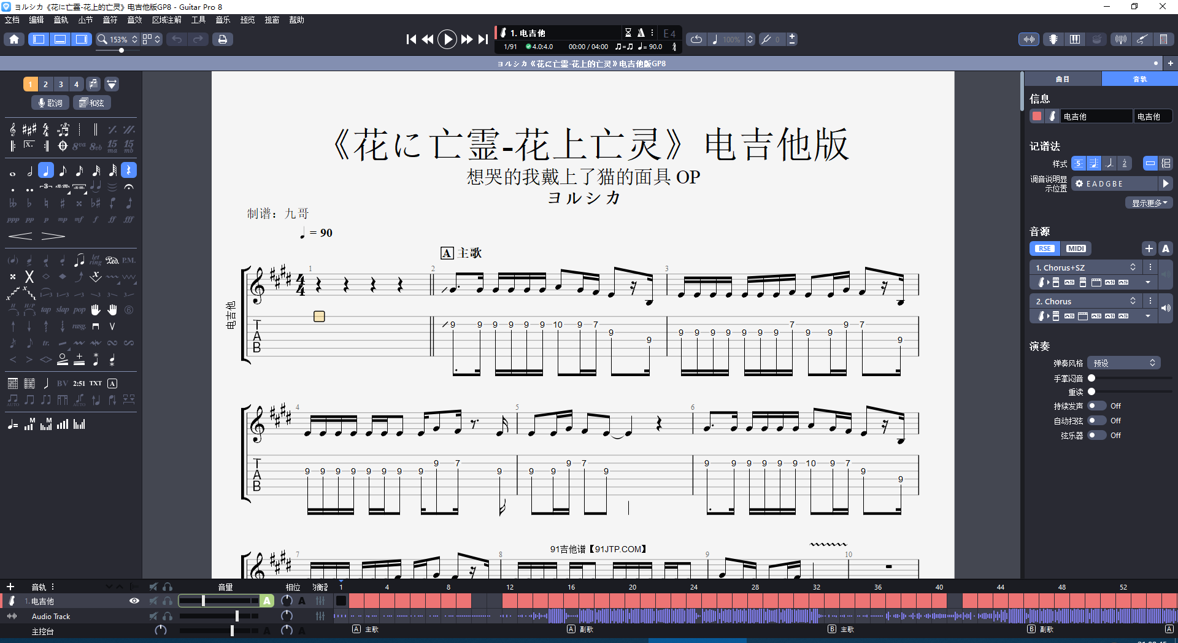Insert a TXT text annotation
Image resolution: width=1178 pixels, height=643 pixels.
pyautogui.click(x=96, y=383)
